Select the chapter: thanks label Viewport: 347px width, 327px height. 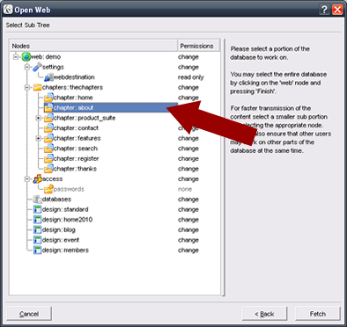(x=75, y=169)
